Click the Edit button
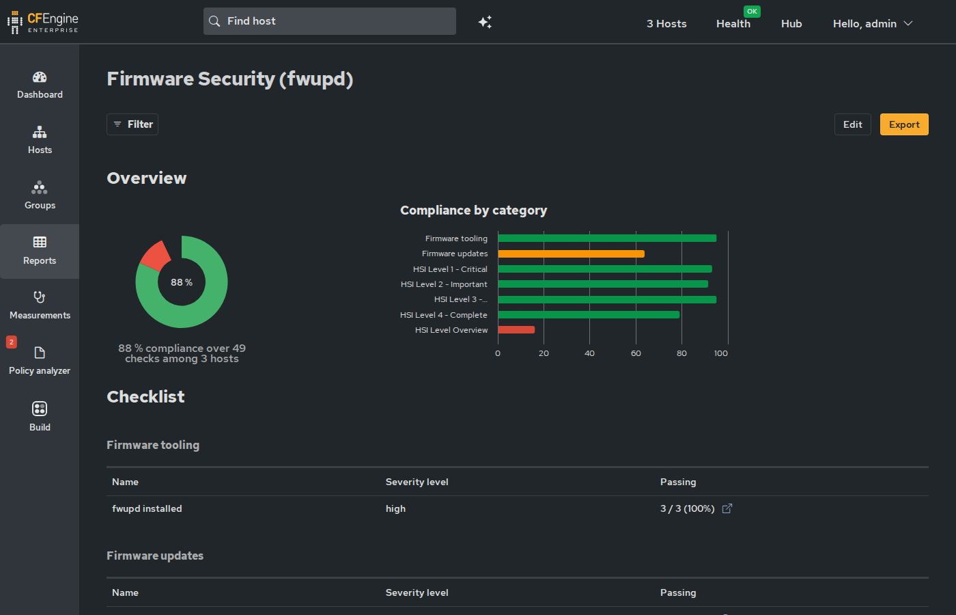The image size is (956, 615). point(853,124)
